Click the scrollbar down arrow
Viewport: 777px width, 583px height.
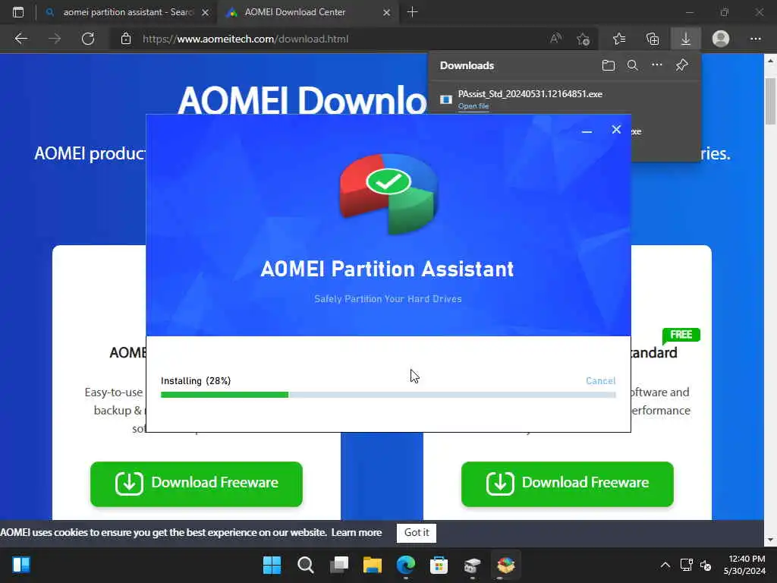click(x=770, y=540)
